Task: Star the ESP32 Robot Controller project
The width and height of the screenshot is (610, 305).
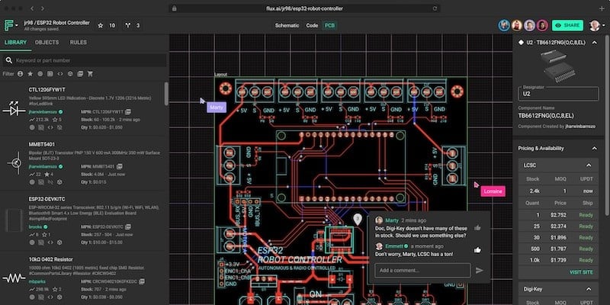Action: tap(101, 26)
